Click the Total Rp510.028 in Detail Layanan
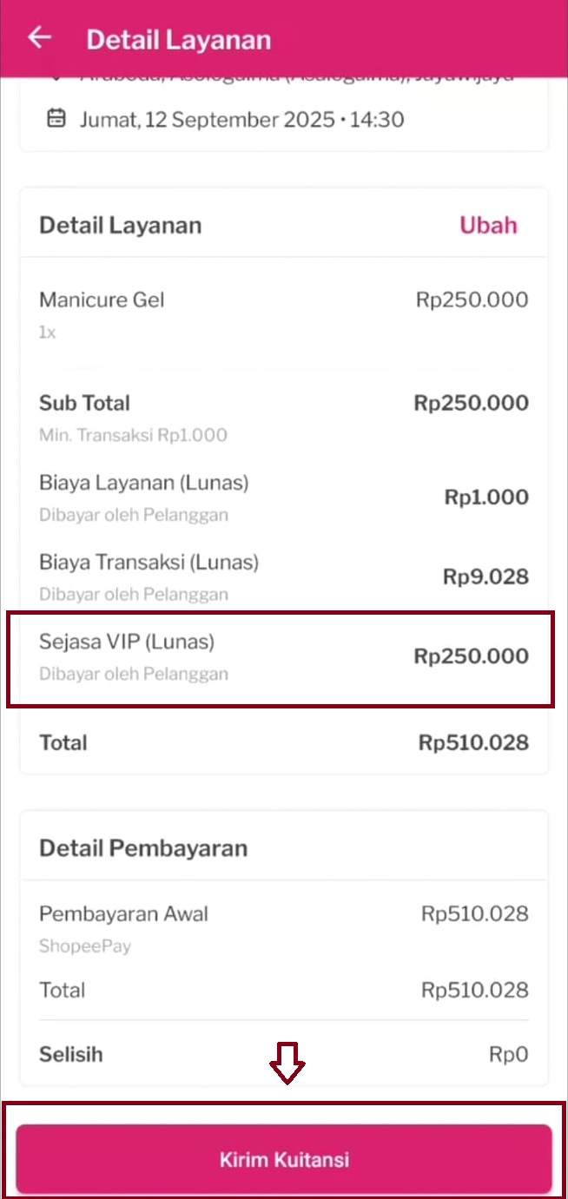Viewport: 568px width, 1199px height. tap(473, 743)
